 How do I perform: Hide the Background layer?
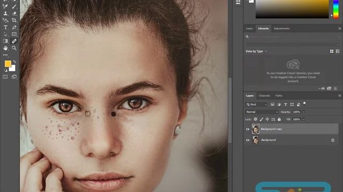click(x=248, y=140)
